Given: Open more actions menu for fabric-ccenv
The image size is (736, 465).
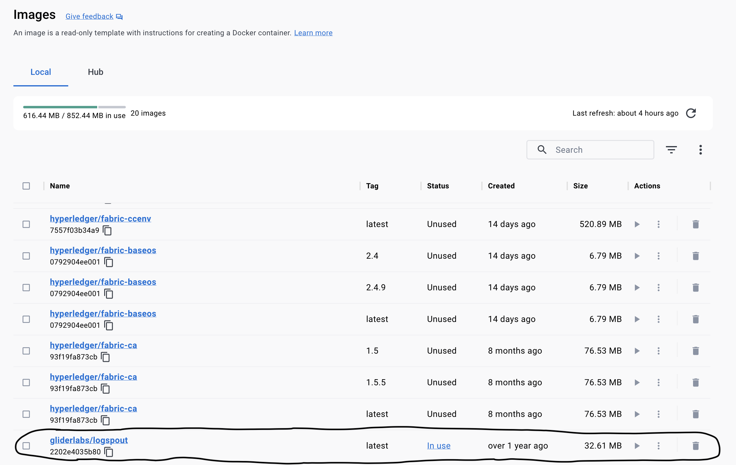Looking at the screenshot, I should (x=658, y=224).
